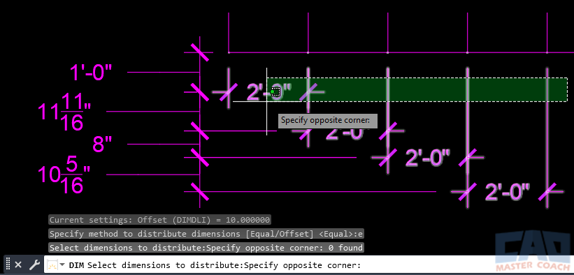Click the Specify method to distribute history line
Viewport: 574px width, 275px height.
(206, 234)
